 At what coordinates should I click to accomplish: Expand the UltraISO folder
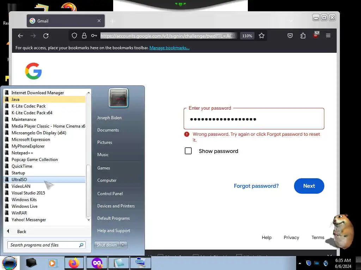(45, 180)
